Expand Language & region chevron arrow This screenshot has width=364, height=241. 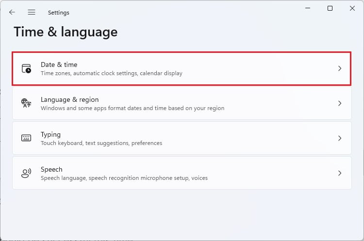click(x=340, y=103)
